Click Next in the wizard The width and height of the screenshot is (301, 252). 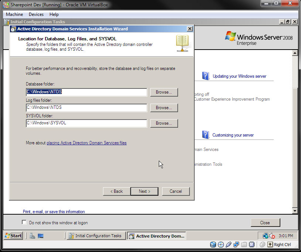(x=144, y=191)
